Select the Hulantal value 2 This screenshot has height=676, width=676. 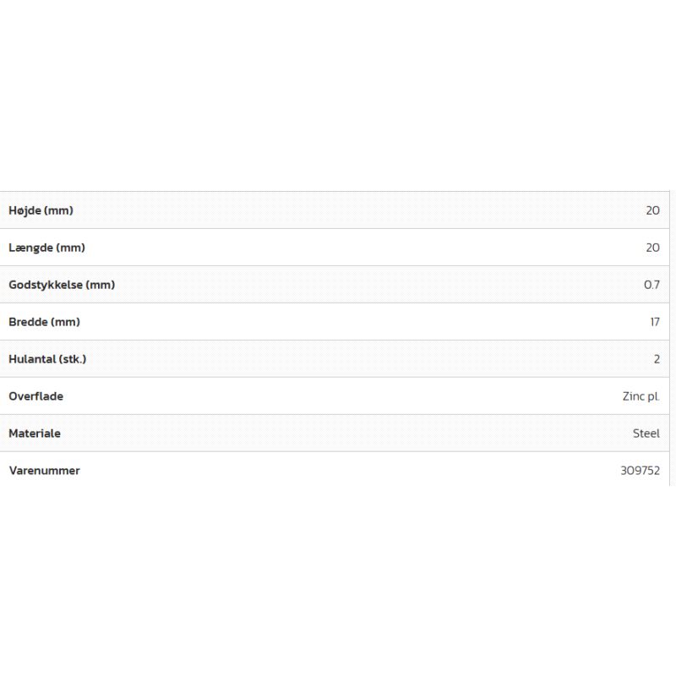coord(657,359)
